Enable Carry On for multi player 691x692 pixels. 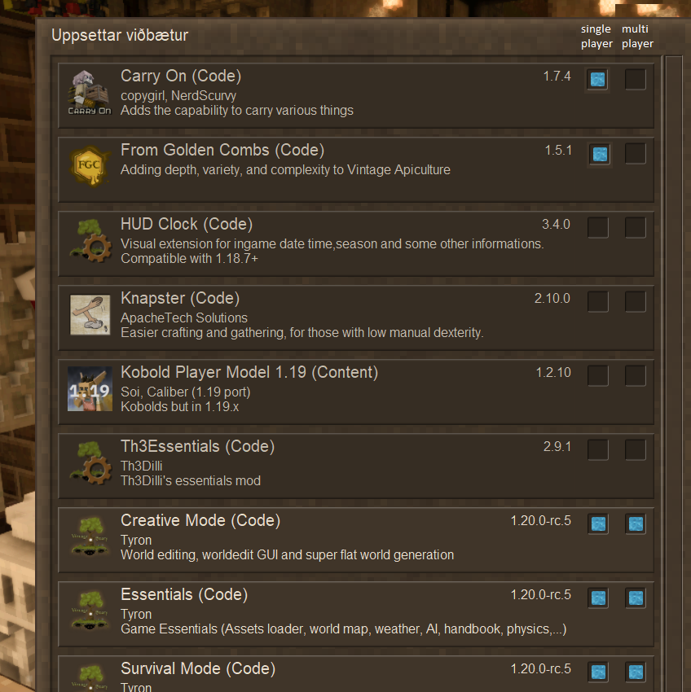pos(636,80)
